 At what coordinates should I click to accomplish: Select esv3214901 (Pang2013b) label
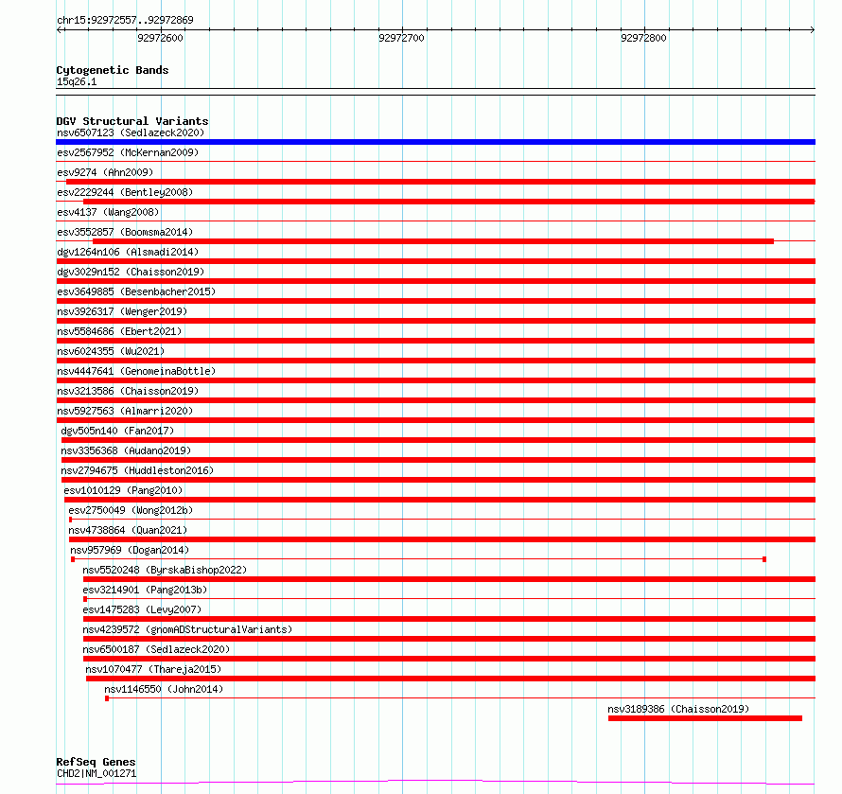145,590
